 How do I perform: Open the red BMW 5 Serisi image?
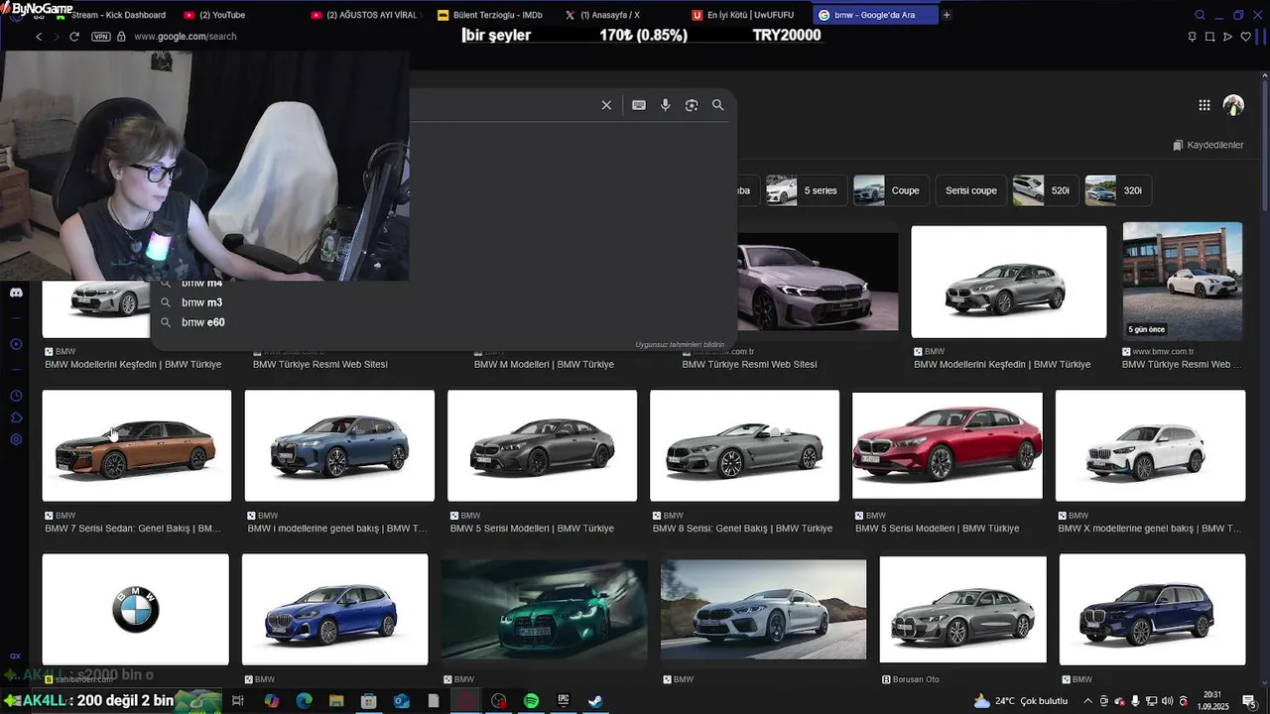click(948, 445)
